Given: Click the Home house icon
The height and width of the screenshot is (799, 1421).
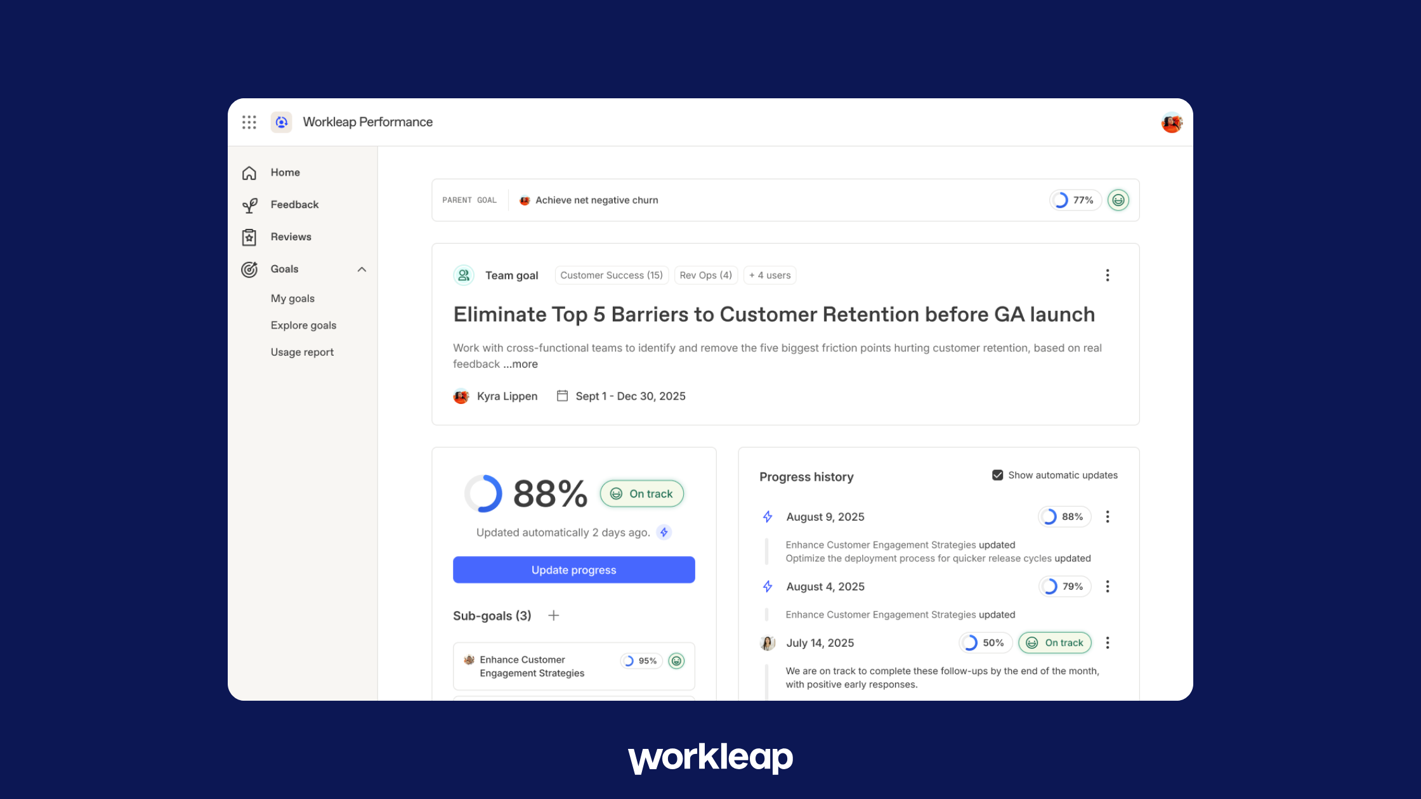Looking at the screenshot, I should coord(249,173).
